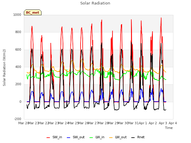Toggle the SW_in legend entry
Image resolution: width=191 pixels, height=143 pixels.
[x=54, y=137]
